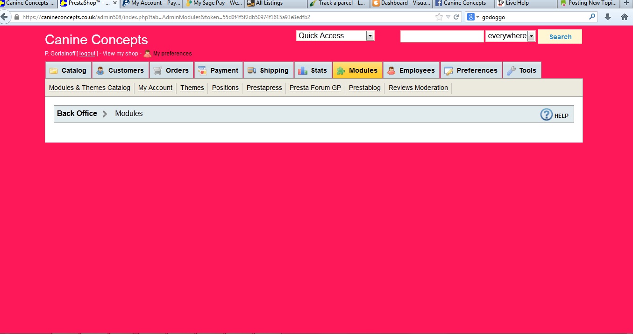Open the Themes submenu link

[192, 88]
